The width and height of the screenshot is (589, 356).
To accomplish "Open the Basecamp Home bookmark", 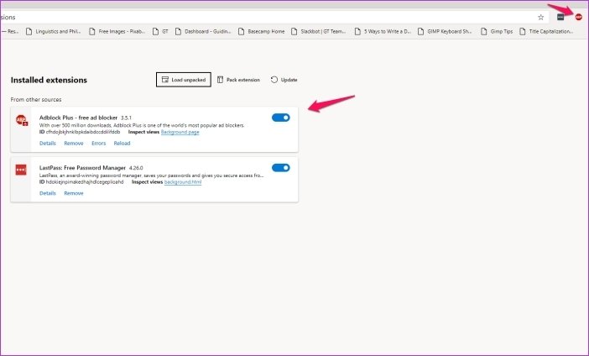I will [x=262, y=32].
